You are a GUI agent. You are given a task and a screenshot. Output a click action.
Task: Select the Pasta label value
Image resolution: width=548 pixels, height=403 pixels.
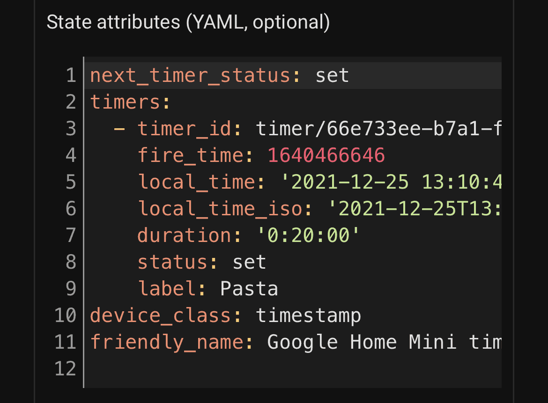click(x=248, y=288)
